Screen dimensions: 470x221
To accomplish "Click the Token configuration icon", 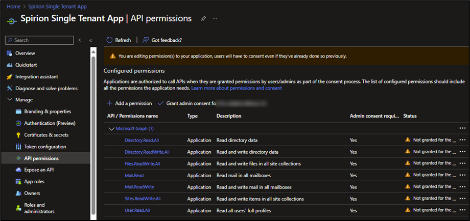I will 19,147.
